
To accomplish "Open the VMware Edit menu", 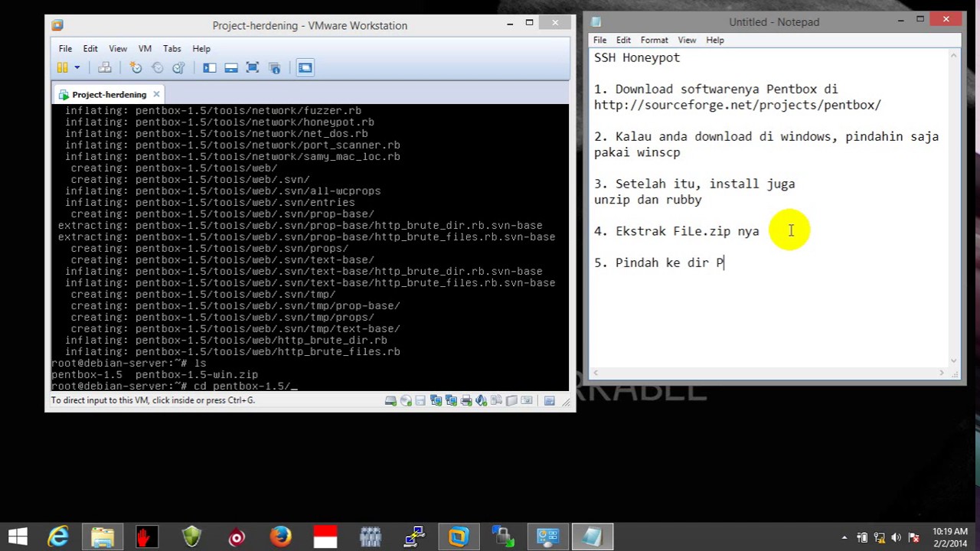I will (90, 48).
